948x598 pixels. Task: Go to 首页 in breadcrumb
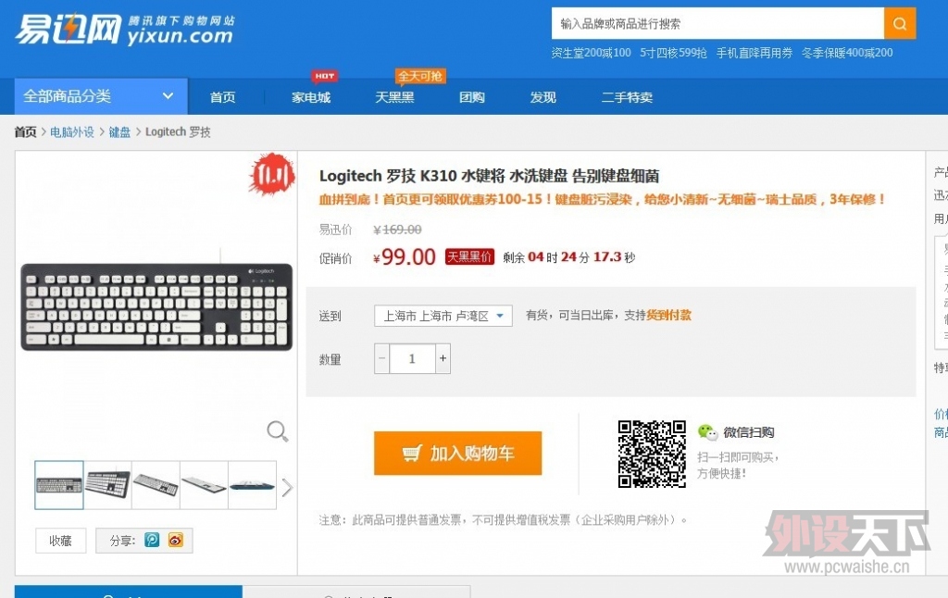25,131
